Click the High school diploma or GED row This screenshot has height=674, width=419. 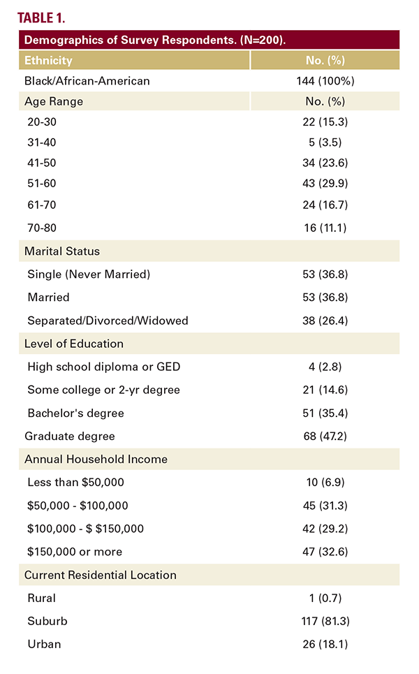pos(103,367)
